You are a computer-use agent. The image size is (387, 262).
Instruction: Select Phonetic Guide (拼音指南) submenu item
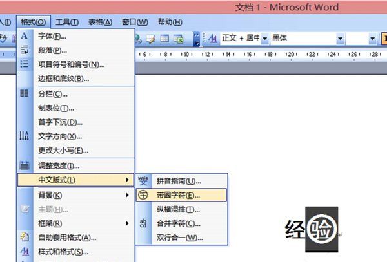pyautogui.click(x=181, y=182)
